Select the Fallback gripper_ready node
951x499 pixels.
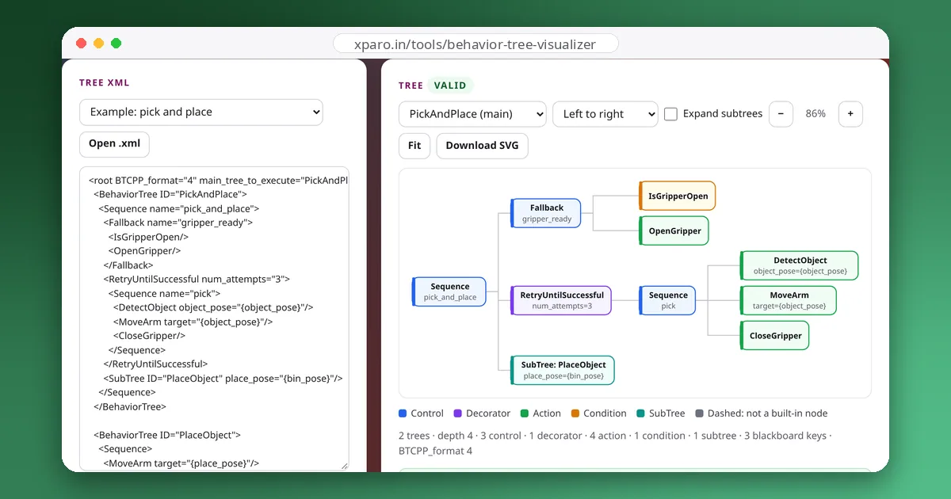tap(546, 213)
